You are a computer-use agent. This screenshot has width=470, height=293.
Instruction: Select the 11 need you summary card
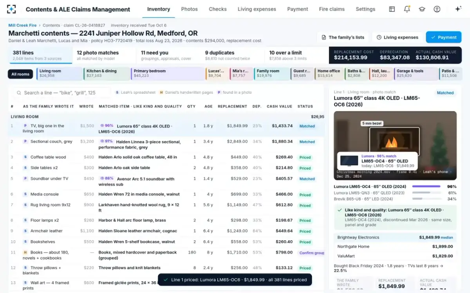pos(168,55)
